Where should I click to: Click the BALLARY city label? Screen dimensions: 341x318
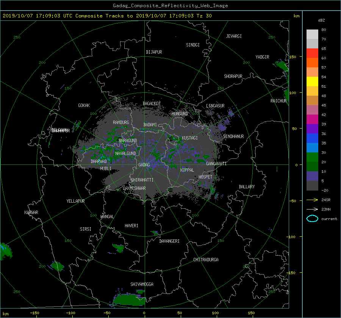point(247,187)
